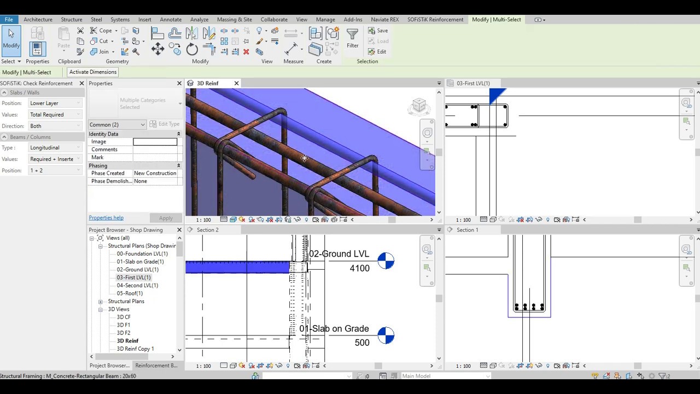Click the 1 : 100 scale in 3D Reinf view
Viewport: 700px width, 394px height.
[203, 220]
